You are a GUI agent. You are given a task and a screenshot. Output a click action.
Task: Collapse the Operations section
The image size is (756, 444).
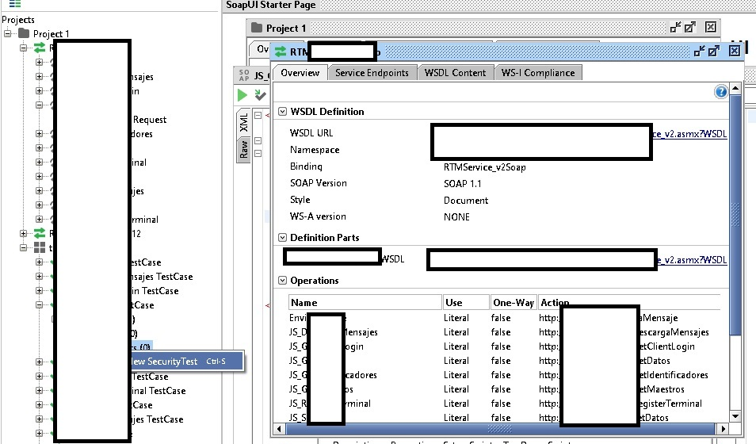[x=282, y=281]
